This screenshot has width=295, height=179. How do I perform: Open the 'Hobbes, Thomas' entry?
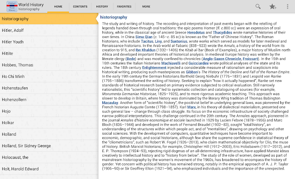pyautogui.click(x=49, y=65)
